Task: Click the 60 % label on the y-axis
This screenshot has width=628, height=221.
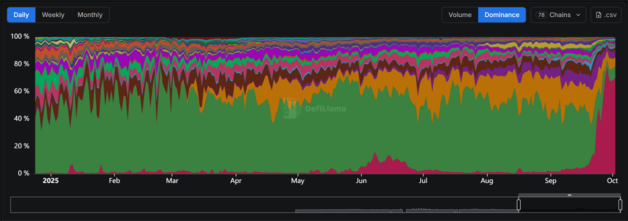Action: point(21,91)
